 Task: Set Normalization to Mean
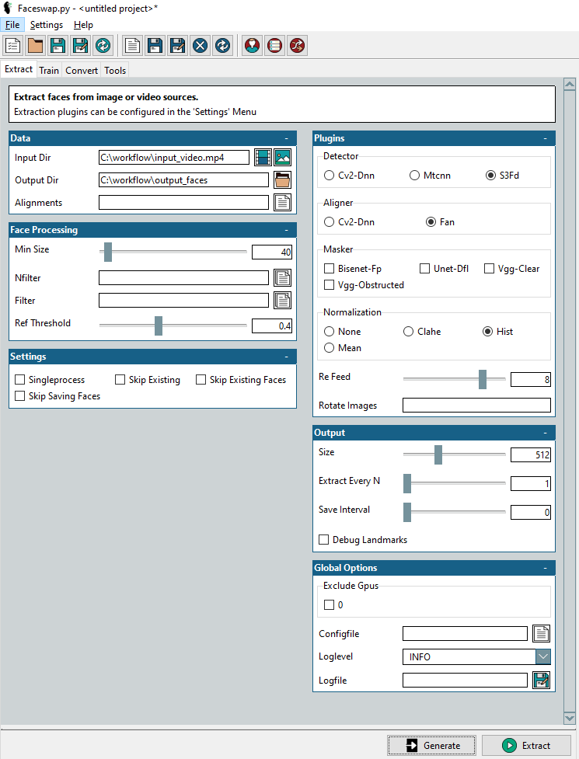[x=330, y=347]
